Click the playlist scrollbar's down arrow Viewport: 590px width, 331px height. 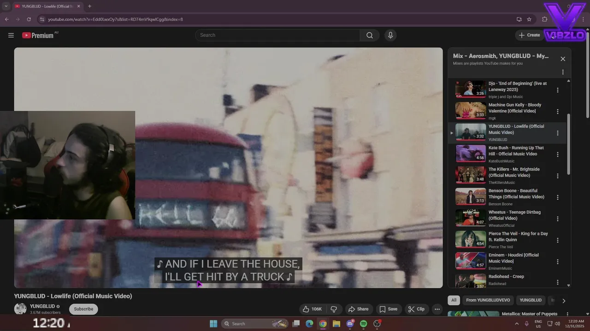coord(568,285)
